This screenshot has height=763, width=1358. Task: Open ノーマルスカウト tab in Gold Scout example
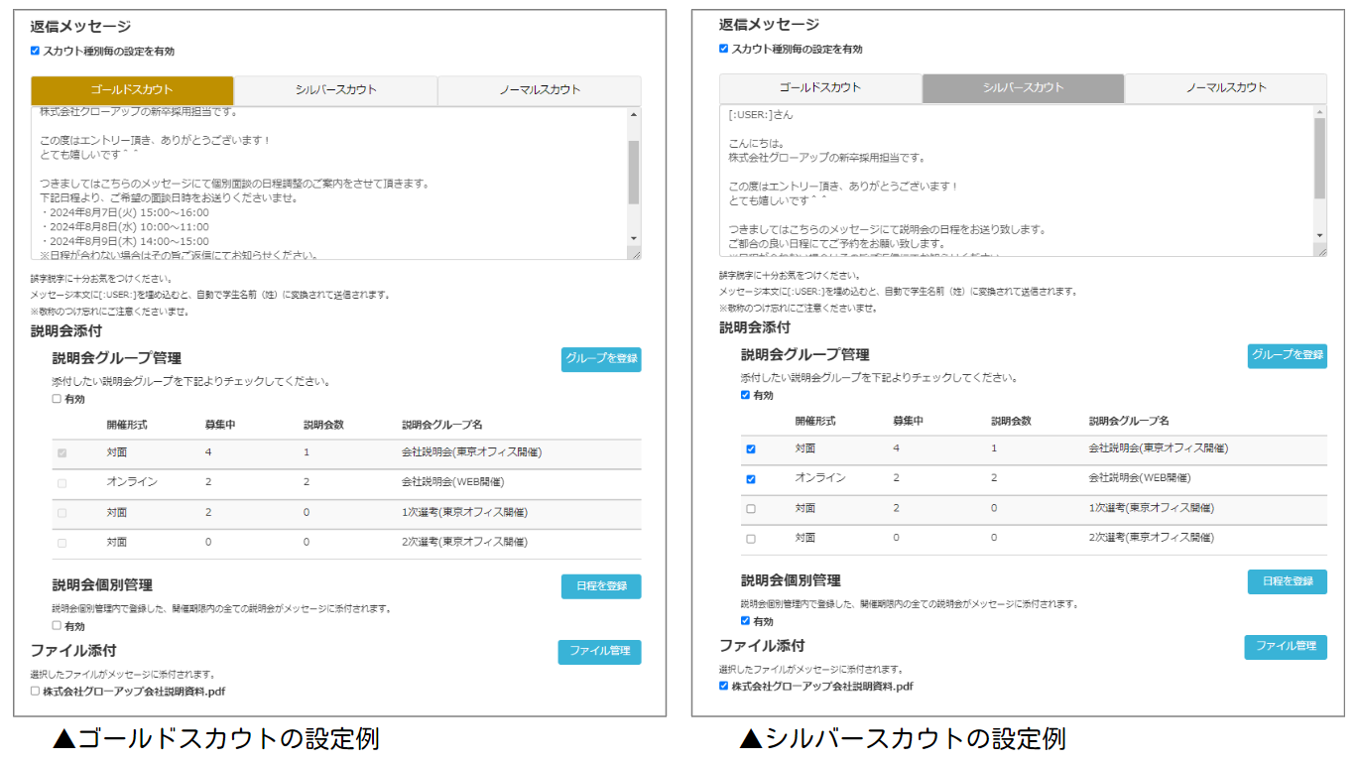pyautogui.click(x=540, y=90)
